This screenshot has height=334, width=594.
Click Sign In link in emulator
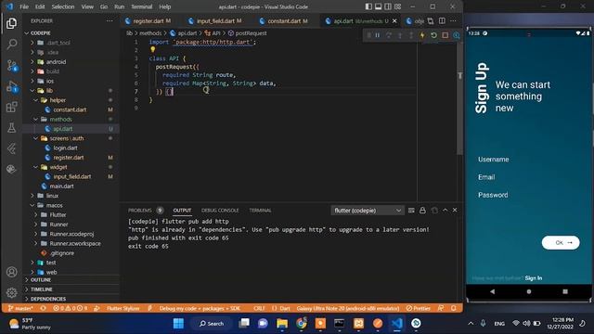pos(534,278)
